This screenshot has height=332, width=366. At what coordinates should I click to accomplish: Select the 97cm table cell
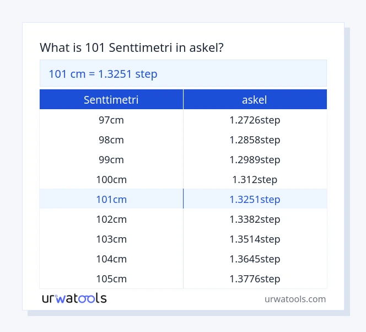pyautogui.click(x=111, y=120)
